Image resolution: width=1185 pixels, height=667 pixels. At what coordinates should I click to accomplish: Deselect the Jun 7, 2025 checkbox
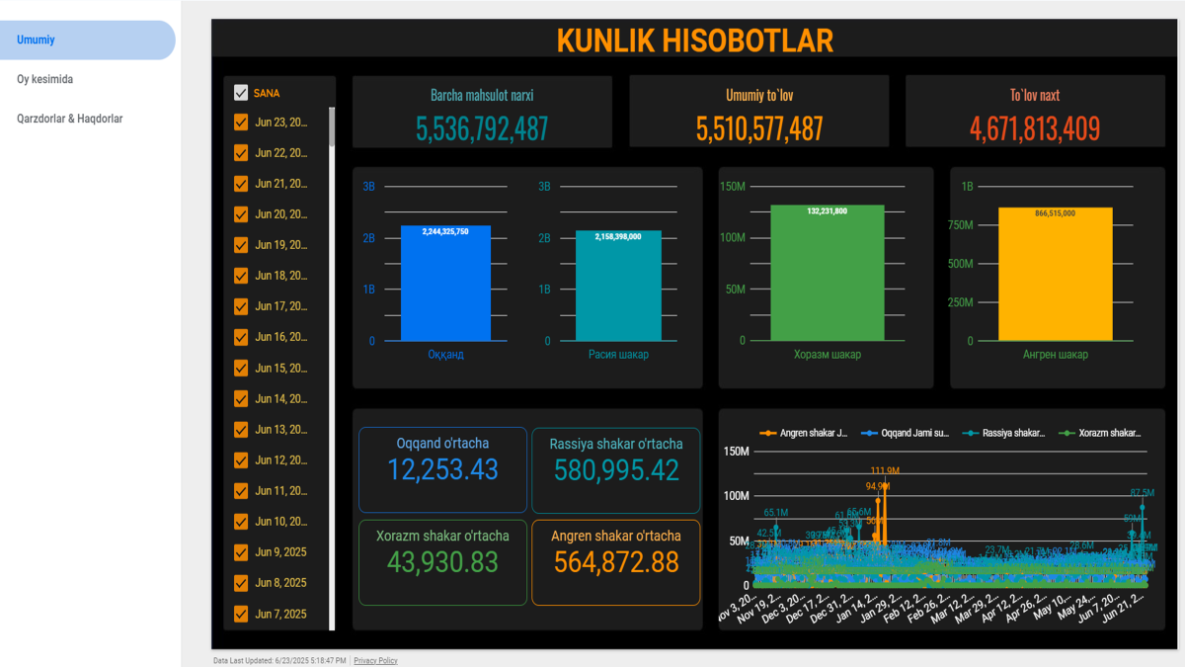tap(241, 614)
